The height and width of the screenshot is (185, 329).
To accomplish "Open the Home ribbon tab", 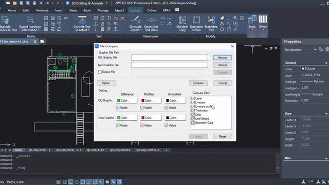I will click(x=11, y=10).
